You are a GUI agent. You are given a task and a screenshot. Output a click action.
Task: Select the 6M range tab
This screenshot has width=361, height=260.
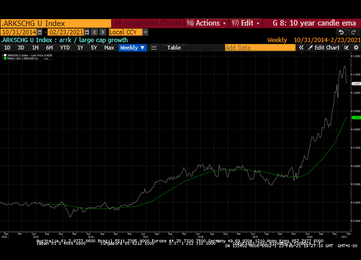49,48
